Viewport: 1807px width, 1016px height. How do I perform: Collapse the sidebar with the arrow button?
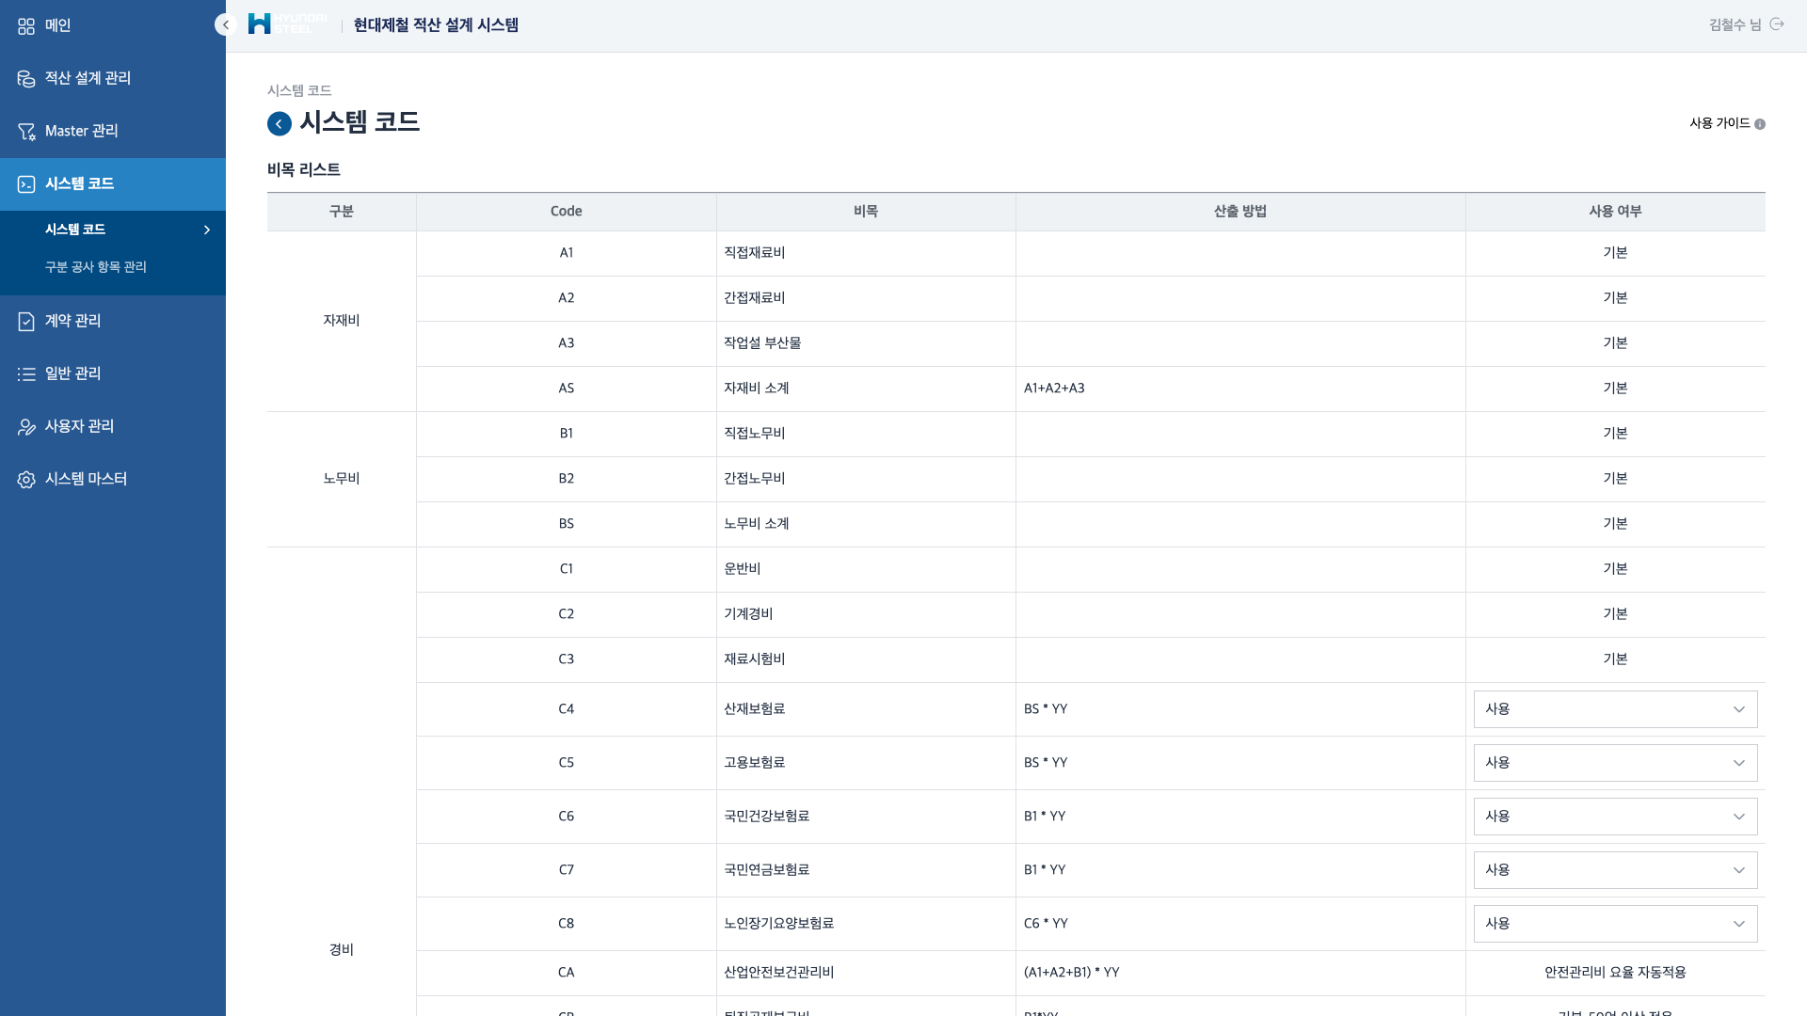pos(225,25)
